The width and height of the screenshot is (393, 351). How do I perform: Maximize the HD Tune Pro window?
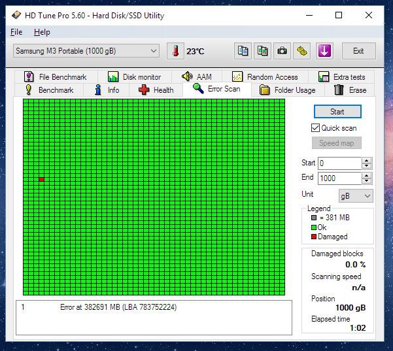[339, 15]
